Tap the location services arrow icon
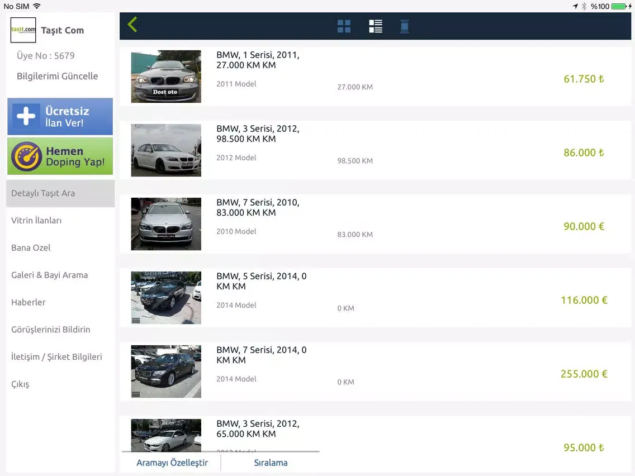Screen dimensions: 635x476 (575, 6)
